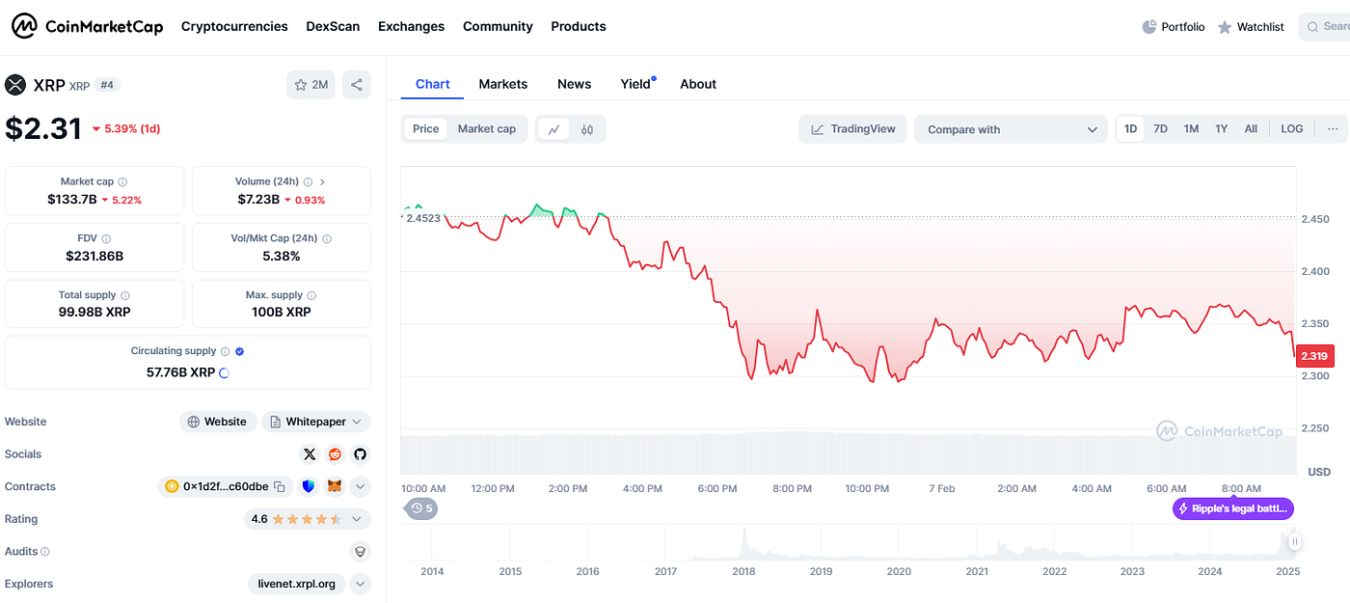Set chart range to 1D
This screenshot has width=1350, height=603.
1131,129
